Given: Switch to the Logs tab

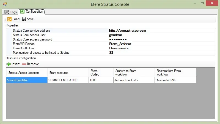Looking at the screenshot, I should click(11, 12).
